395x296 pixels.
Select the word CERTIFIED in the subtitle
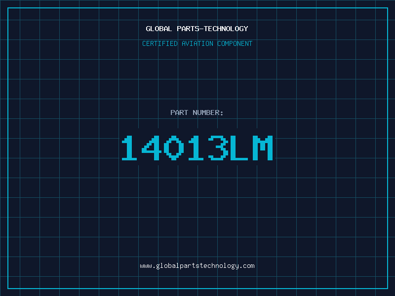(x=160, y=43)
